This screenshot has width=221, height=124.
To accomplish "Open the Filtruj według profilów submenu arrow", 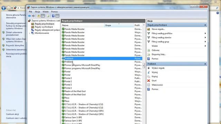I will click(205, 33).
